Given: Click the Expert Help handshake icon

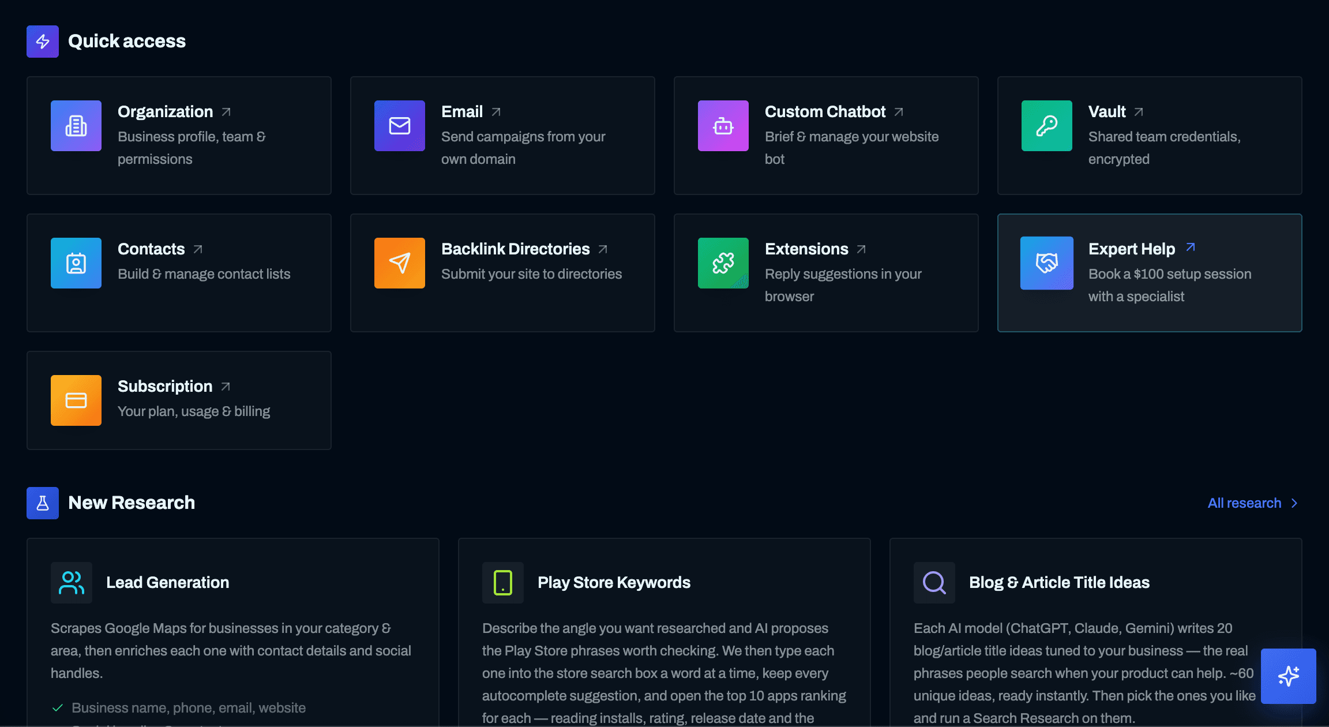Looking at the screenshot, I should pyautogui.click(x=1047, y=263).
